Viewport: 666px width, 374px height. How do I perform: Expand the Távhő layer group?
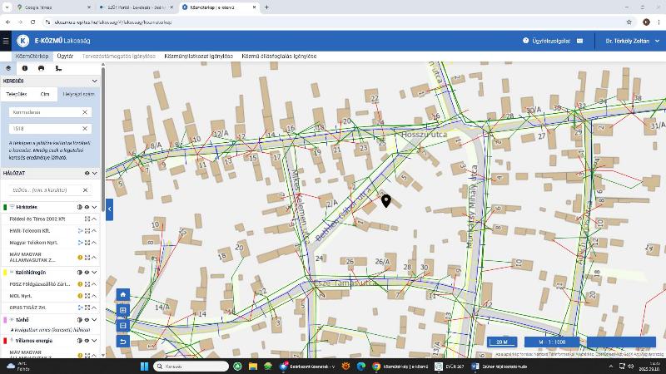[x=94, y=319]
